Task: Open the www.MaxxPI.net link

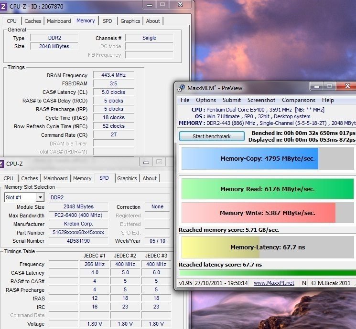Action: click(x=274, y=283)
